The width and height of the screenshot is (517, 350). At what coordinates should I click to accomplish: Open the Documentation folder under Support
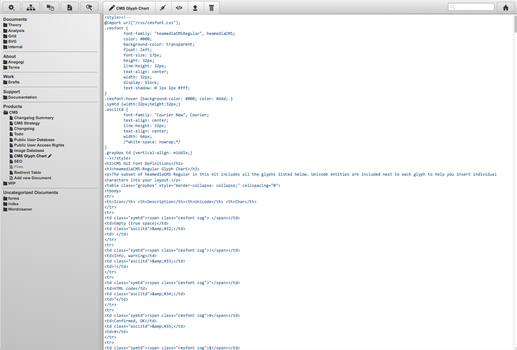pyautogui.click(x=20, y=97)
